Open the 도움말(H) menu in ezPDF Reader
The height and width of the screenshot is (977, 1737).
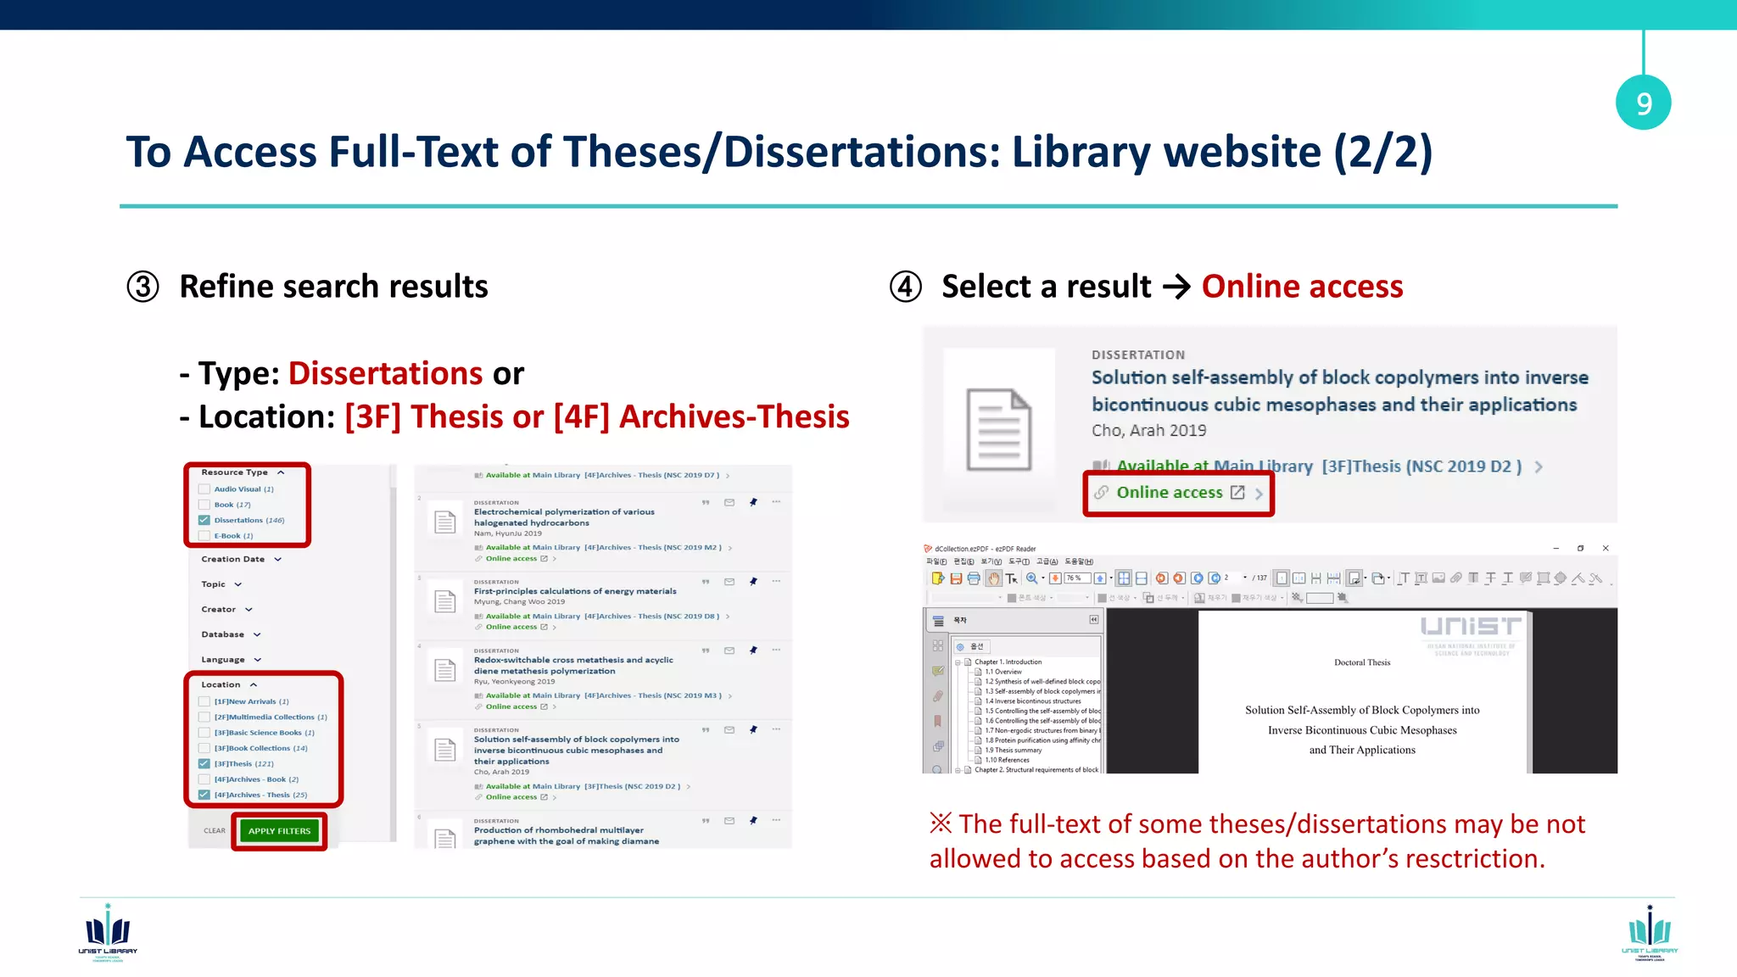tap(1079, 561)
